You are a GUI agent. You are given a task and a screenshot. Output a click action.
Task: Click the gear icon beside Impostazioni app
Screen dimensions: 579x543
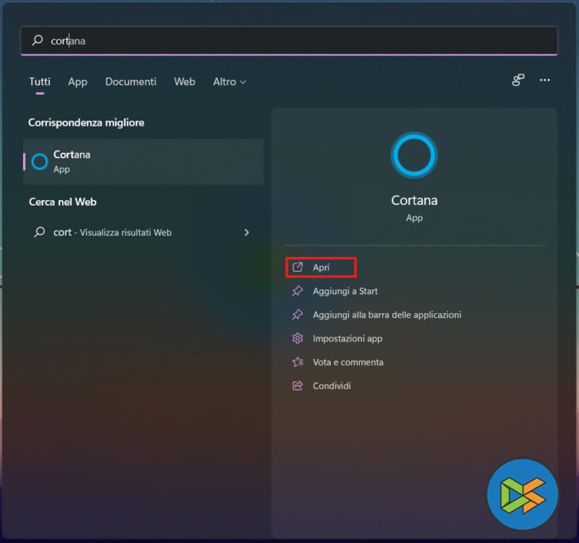pos(298,338)
